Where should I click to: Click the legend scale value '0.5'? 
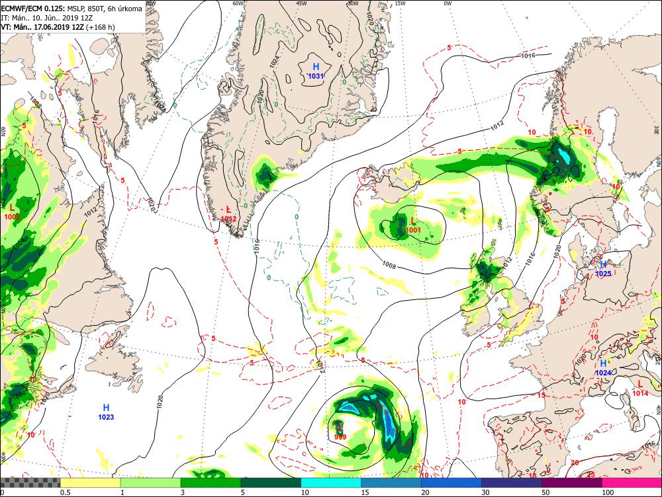coord(65,492)
